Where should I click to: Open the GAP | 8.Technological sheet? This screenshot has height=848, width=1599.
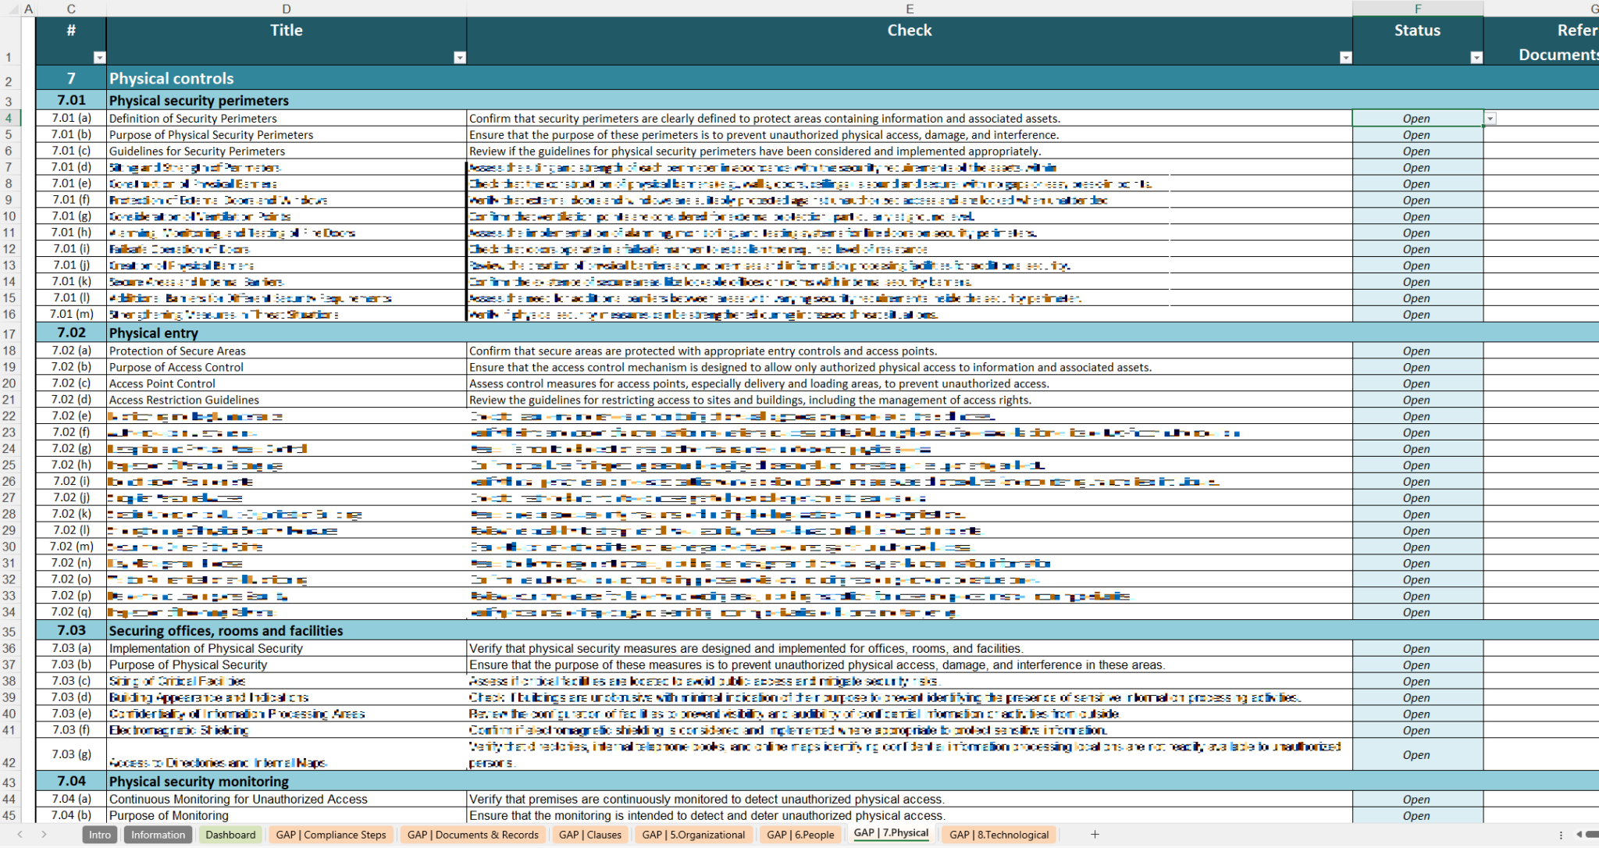pos(999,834)
